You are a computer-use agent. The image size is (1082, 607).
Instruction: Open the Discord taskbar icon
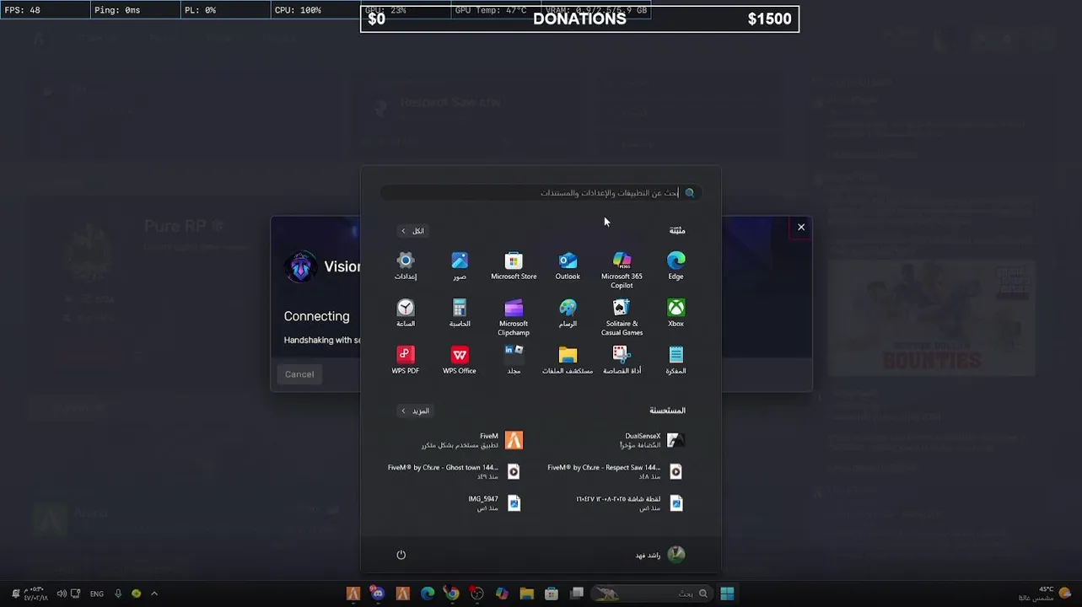[377, 594]
